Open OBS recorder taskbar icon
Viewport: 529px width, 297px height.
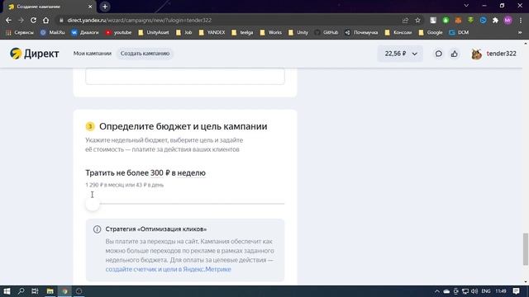tap(79, 291)
